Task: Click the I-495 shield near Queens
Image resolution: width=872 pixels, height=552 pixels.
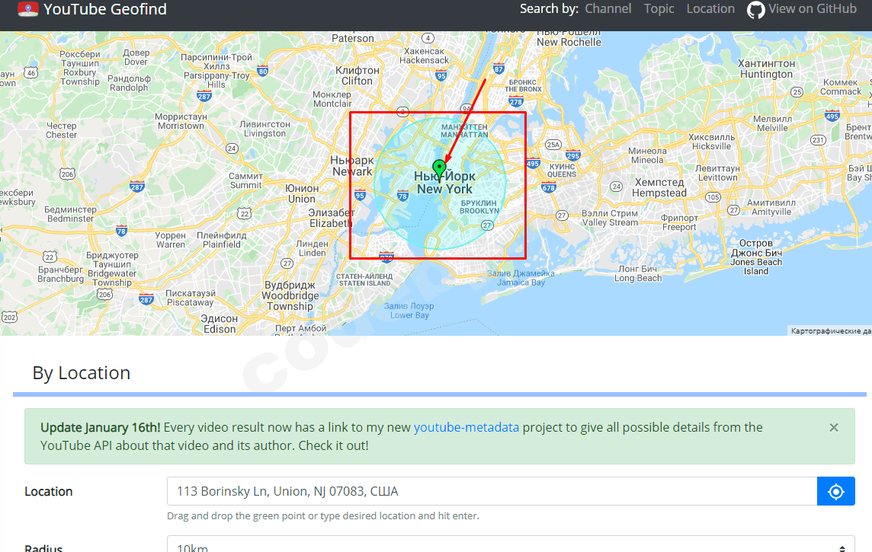Action: pyautogui.click(x=533, y=163)
